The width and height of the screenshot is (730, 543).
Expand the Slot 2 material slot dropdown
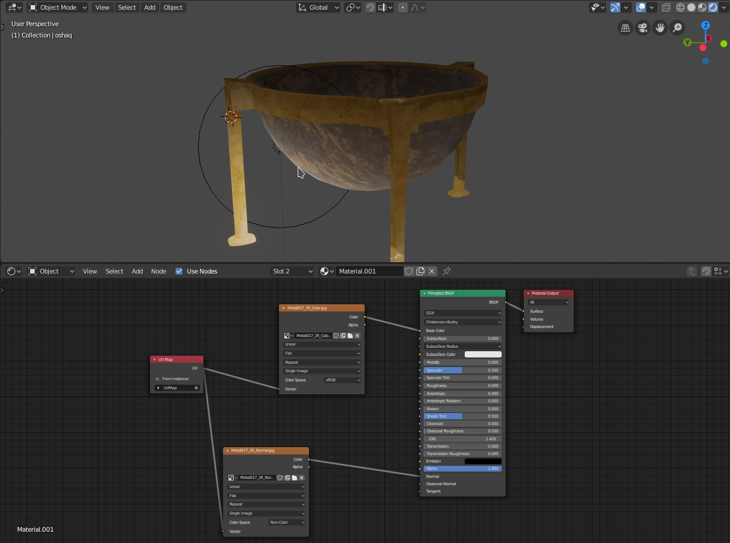(x=292, y=271)
